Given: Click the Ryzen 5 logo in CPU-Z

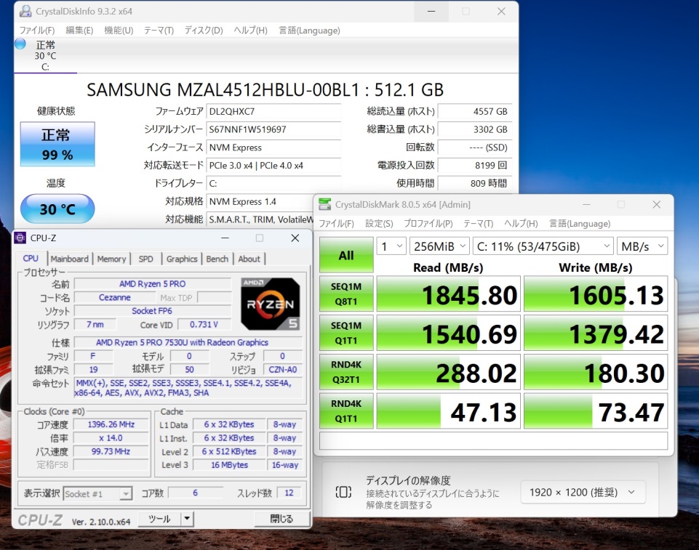Looking at the screenshot, I should [x=271, y=304].
